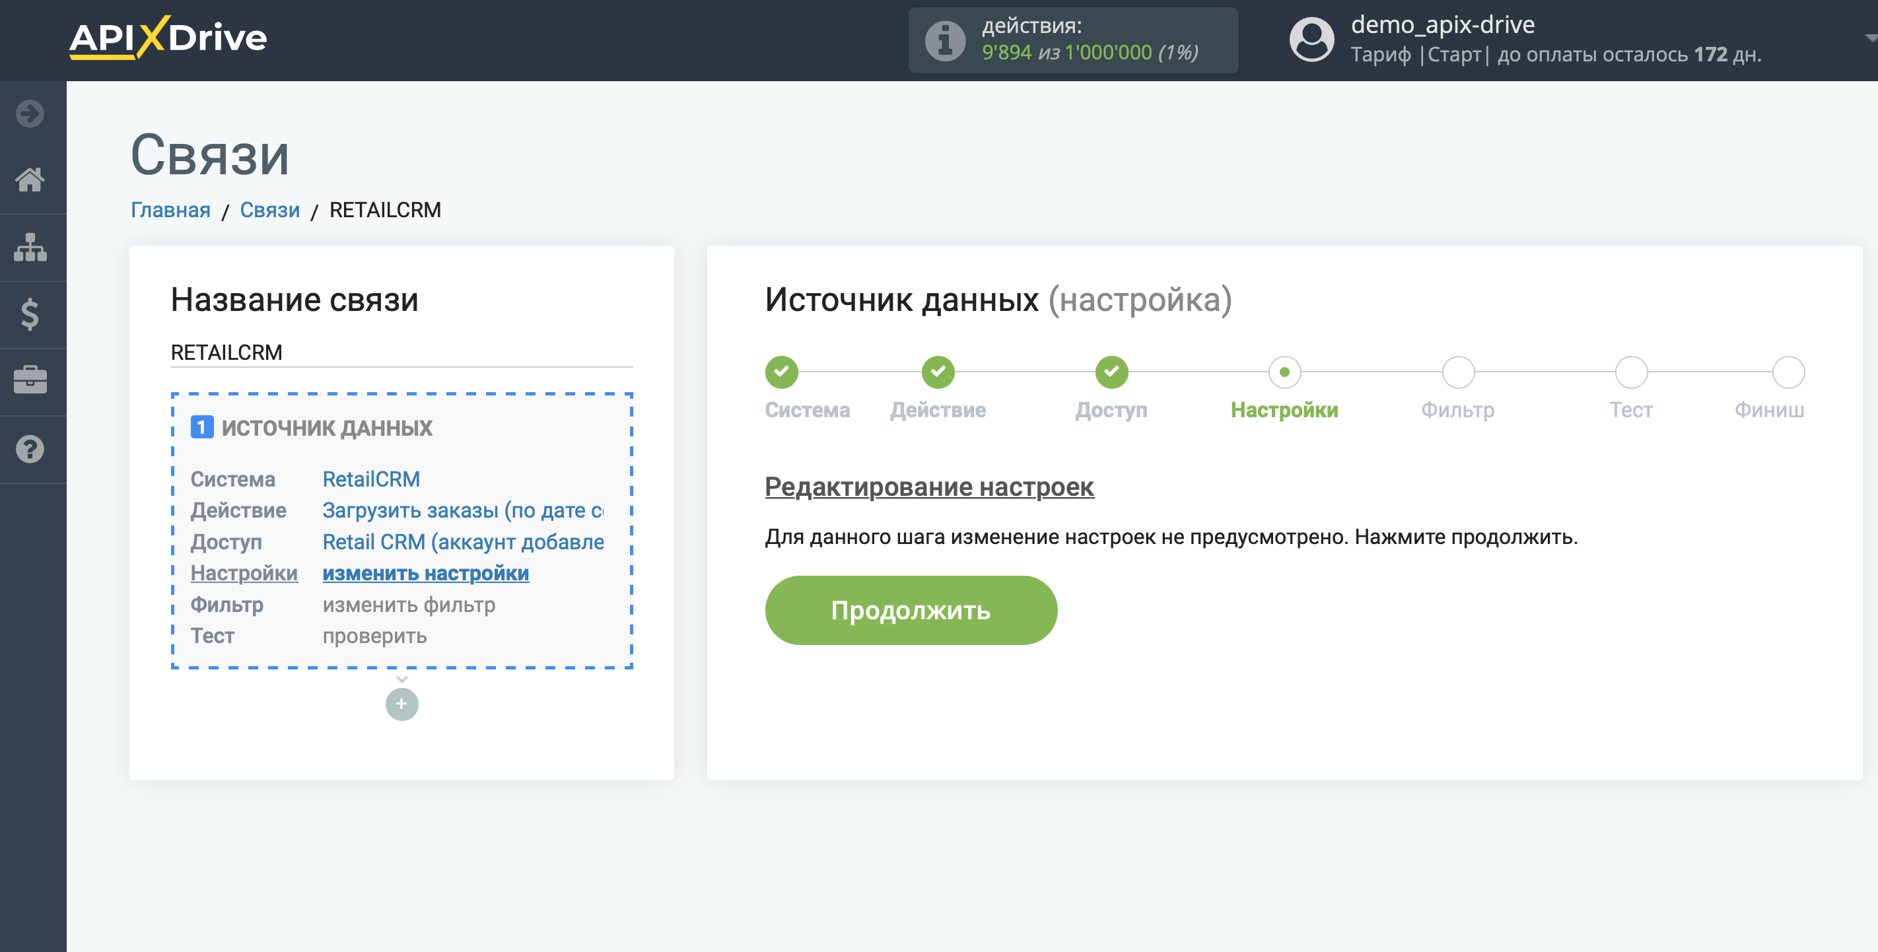Select the Тест step circle
The height and width of the screenshot is (952, 1878).
click(1631, 372)
